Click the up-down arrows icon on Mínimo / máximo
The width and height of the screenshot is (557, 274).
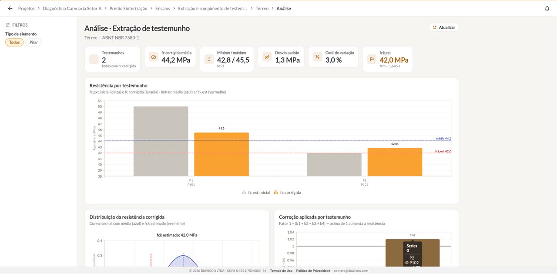[x=209, y=59]
